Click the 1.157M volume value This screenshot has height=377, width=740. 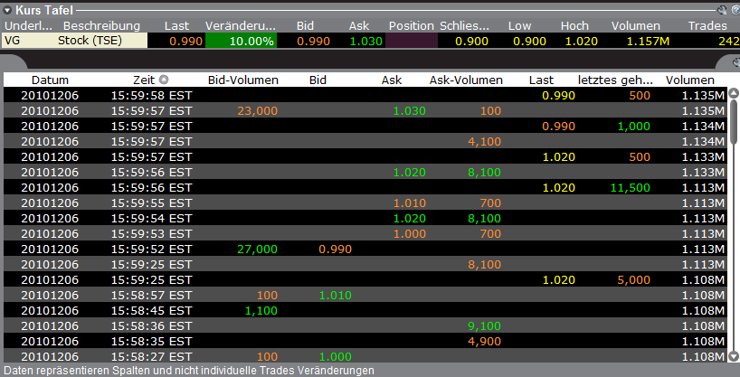tap(648, 41)
